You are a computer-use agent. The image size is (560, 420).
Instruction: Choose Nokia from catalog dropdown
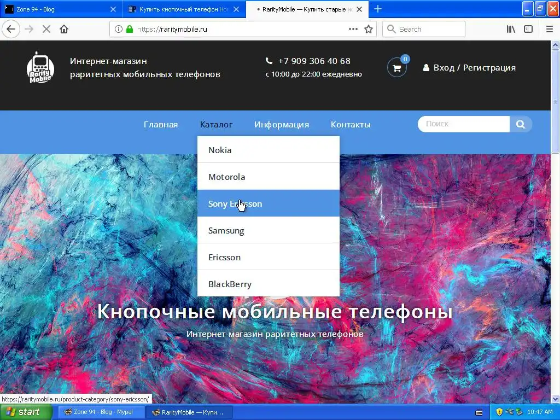pyautogui.click(x=269, y=150)
